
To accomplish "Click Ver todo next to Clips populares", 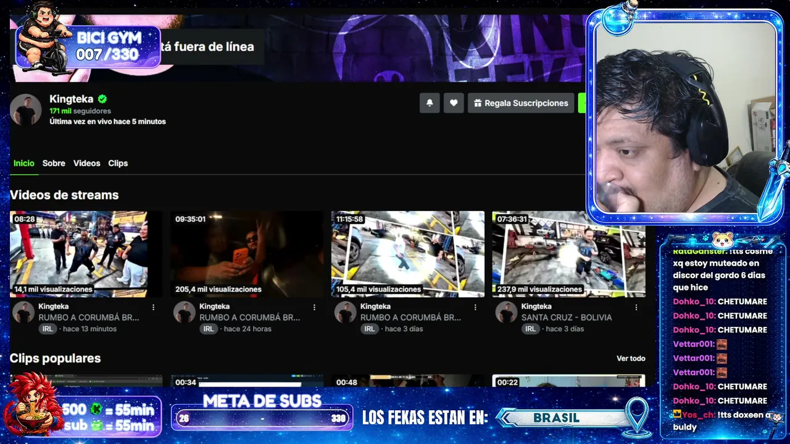I will (631, 358).
